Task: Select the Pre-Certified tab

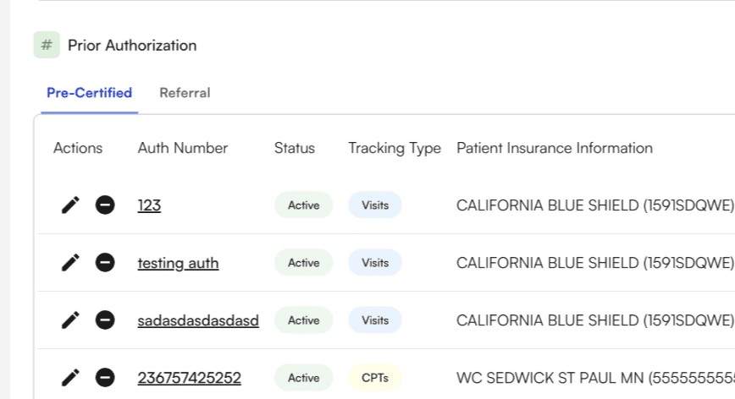Action: [x=89, y=93]
